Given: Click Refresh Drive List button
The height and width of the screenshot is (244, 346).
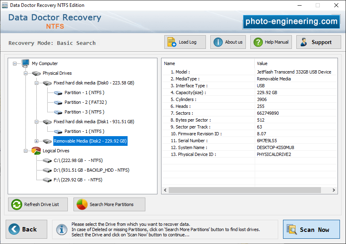Looking at the screenshot, I should click(x=38, y=204).
